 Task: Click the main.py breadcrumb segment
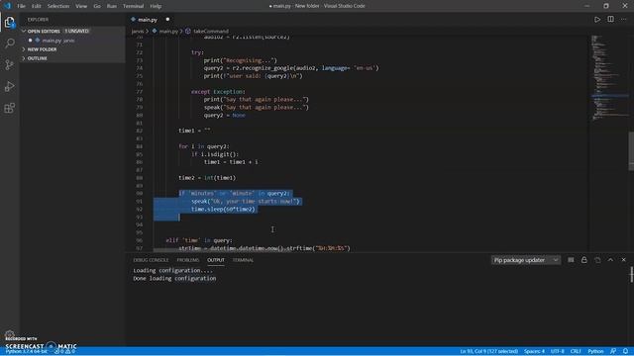click(168, 31)
